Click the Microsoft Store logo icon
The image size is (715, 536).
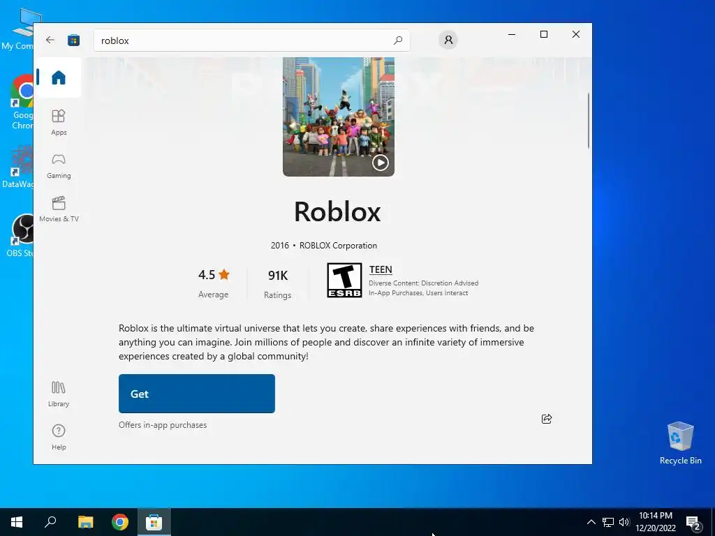[x=73, y=40]
